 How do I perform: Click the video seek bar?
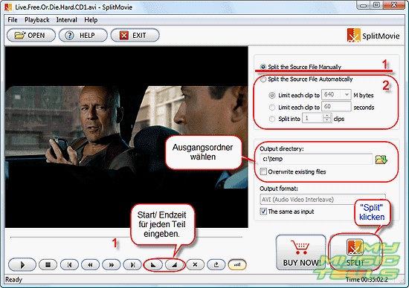pyautogui.click(x=126, y=238)
